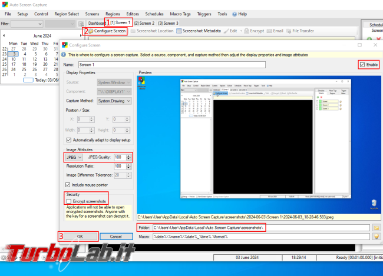Click the saved screenshot file path text

(x=235, y=217)
